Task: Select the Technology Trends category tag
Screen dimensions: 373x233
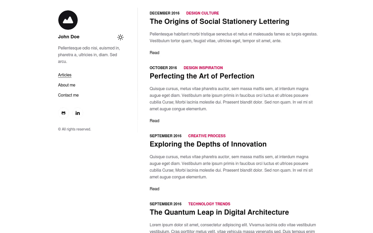Action: 209,204
